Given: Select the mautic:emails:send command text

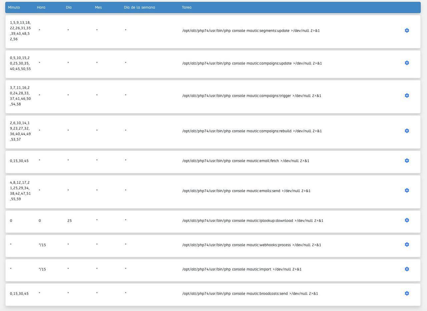Looking at the screenshot, I should (246, 191).
